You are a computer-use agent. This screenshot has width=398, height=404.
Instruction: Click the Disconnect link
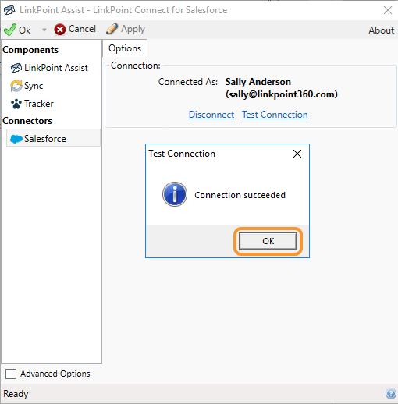[211, 115]
